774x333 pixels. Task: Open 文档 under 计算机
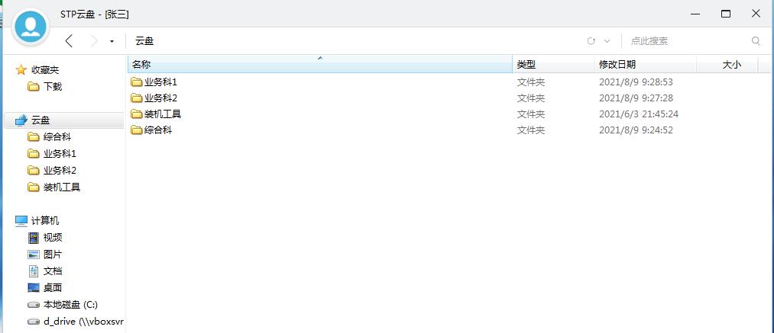click(x=53, y=271)
